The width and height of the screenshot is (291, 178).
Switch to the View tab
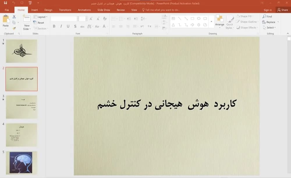(134, 10)
